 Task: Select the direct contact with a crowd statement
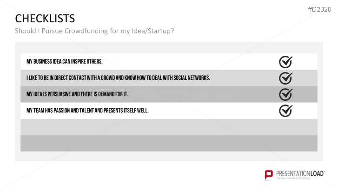click(118, 78)
